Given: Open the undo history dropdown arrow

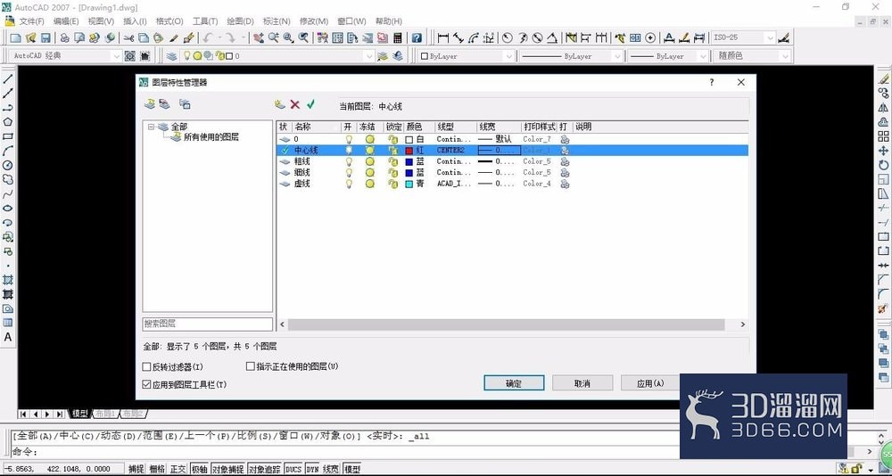Looking at the screenshot, I should point(219,38).
